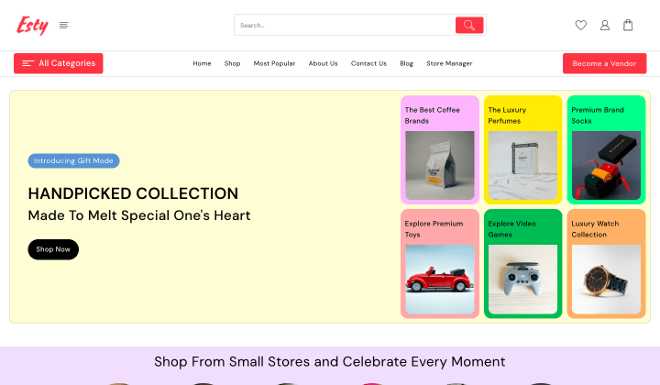
Task: Click the Esty logo
Action: [32, 26]
